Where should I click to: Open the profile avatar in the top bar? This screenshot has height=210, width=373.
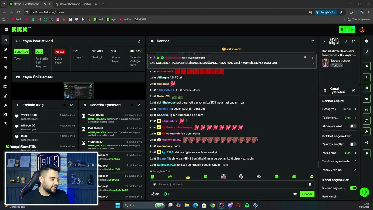click(x=362, y=29)
